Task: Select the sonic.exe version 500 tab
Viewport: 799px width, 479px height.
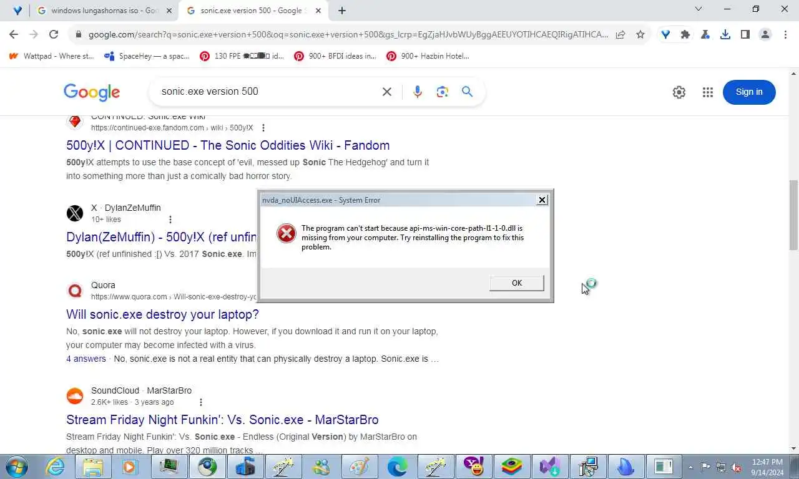Action: click(x=253, y=11)
